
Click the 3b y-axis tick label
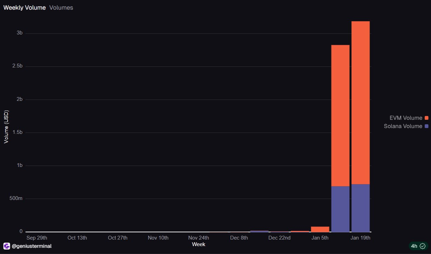coord(20,33)
